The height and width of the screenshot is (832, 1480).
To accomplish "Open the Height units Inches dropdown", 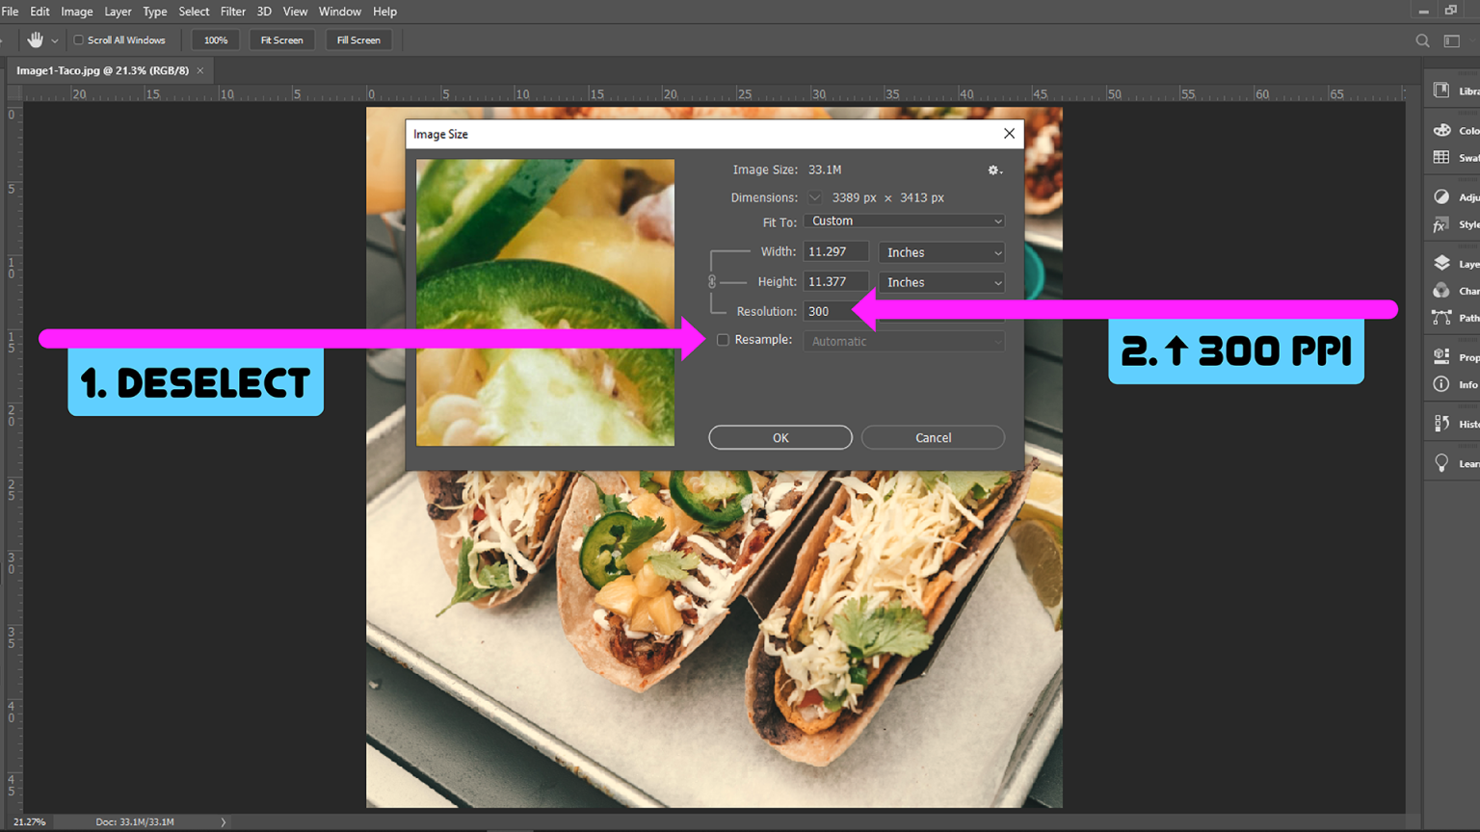I will point(941,282).
